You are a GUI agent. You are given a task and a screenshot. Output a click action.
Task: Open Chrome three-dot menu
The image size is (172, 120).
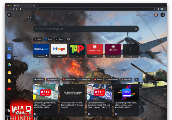coord(165,9)
